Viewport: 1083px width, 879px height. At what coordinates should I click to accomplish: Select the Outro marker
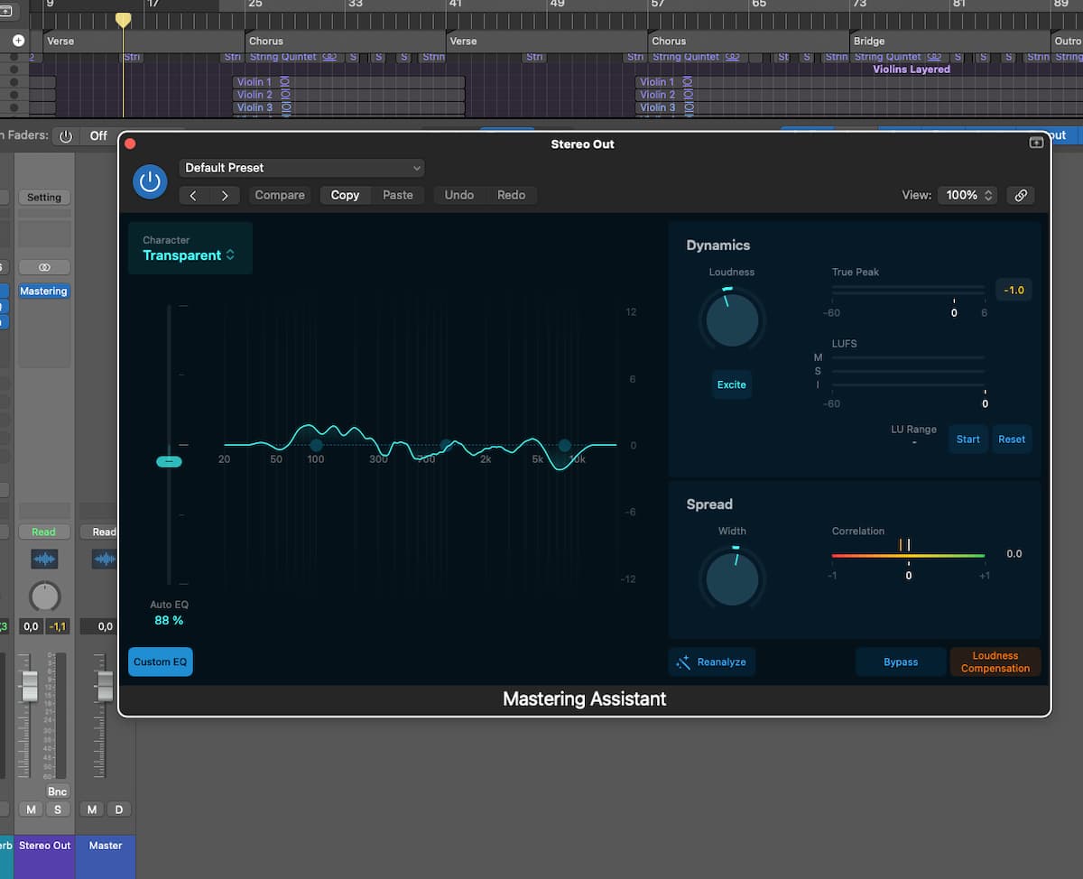pyautogui.click(x=1067, y=41)
